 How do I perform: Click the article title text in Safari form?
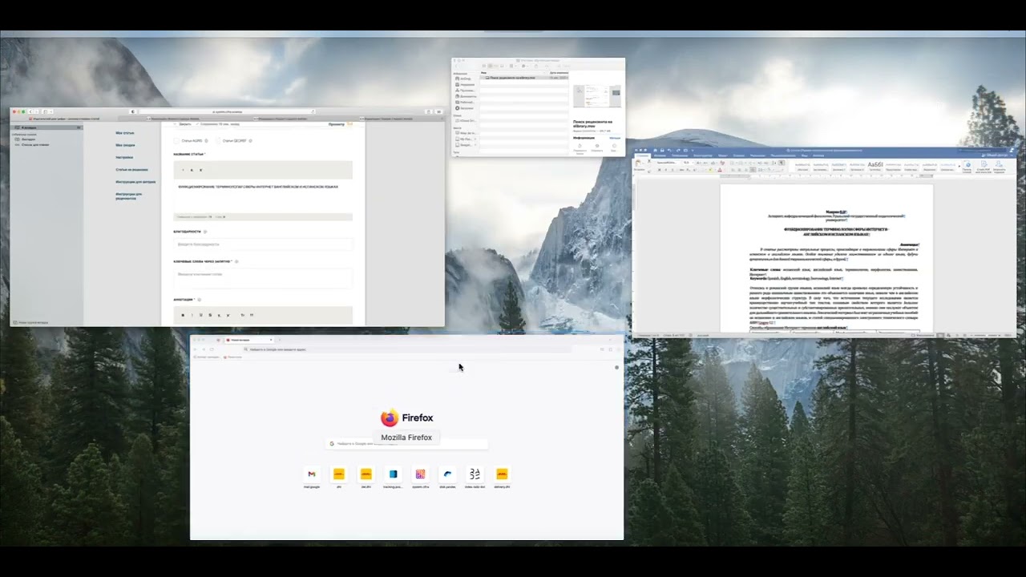[x=257, y=187]
